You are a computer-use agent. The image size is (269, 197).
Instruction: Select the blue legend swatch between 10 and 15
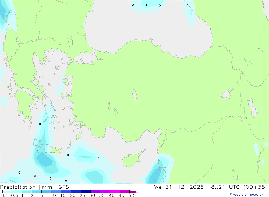tap(56, 192)
